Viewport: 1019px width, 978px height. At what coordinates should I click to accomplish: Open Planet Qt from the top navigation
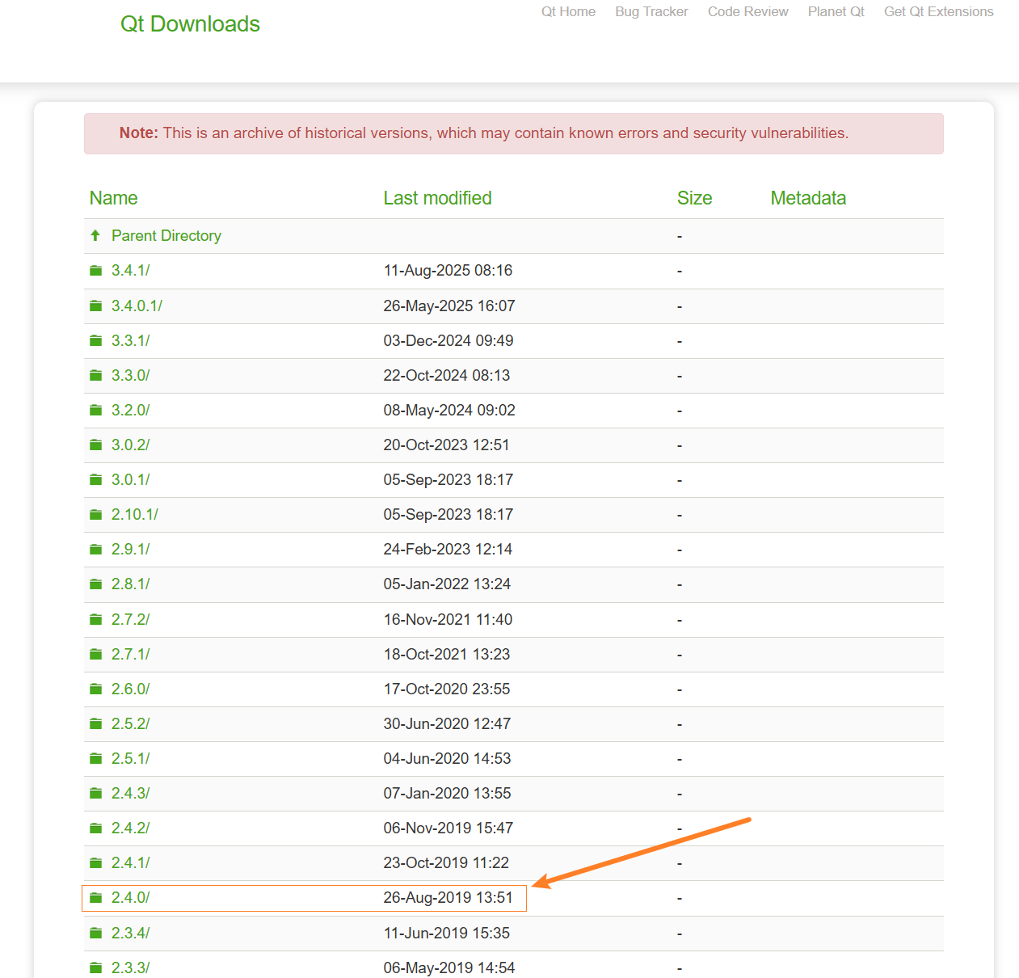click(836, 11)
